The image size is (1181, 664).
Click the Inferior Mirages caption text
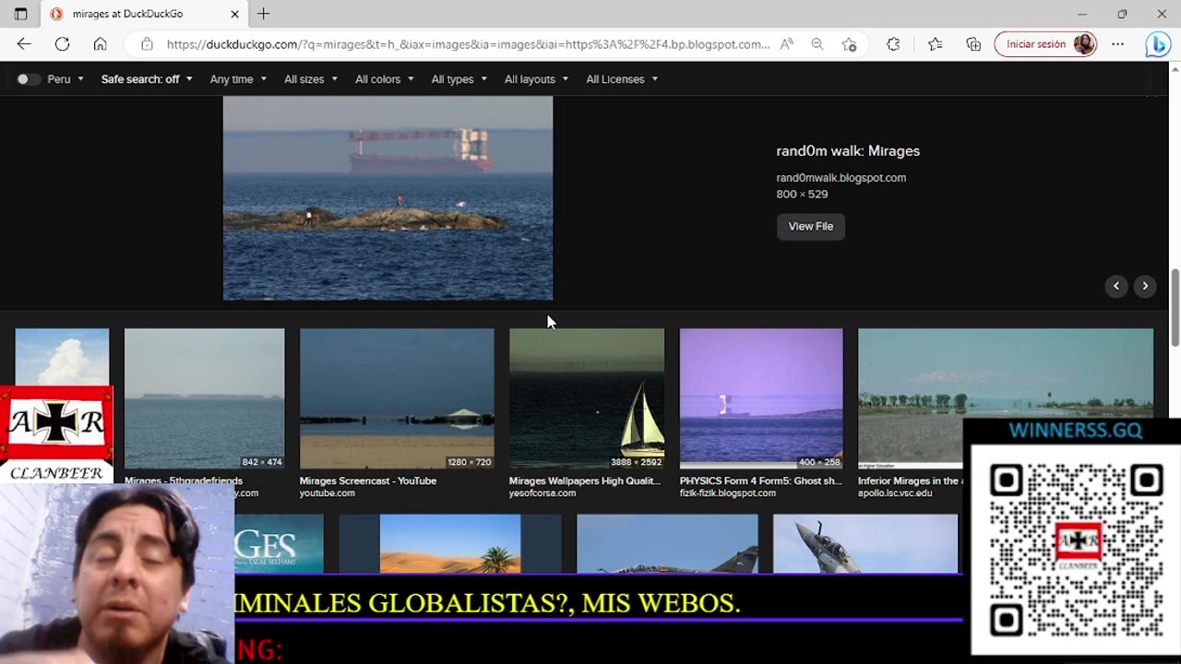tap(910, 480)
